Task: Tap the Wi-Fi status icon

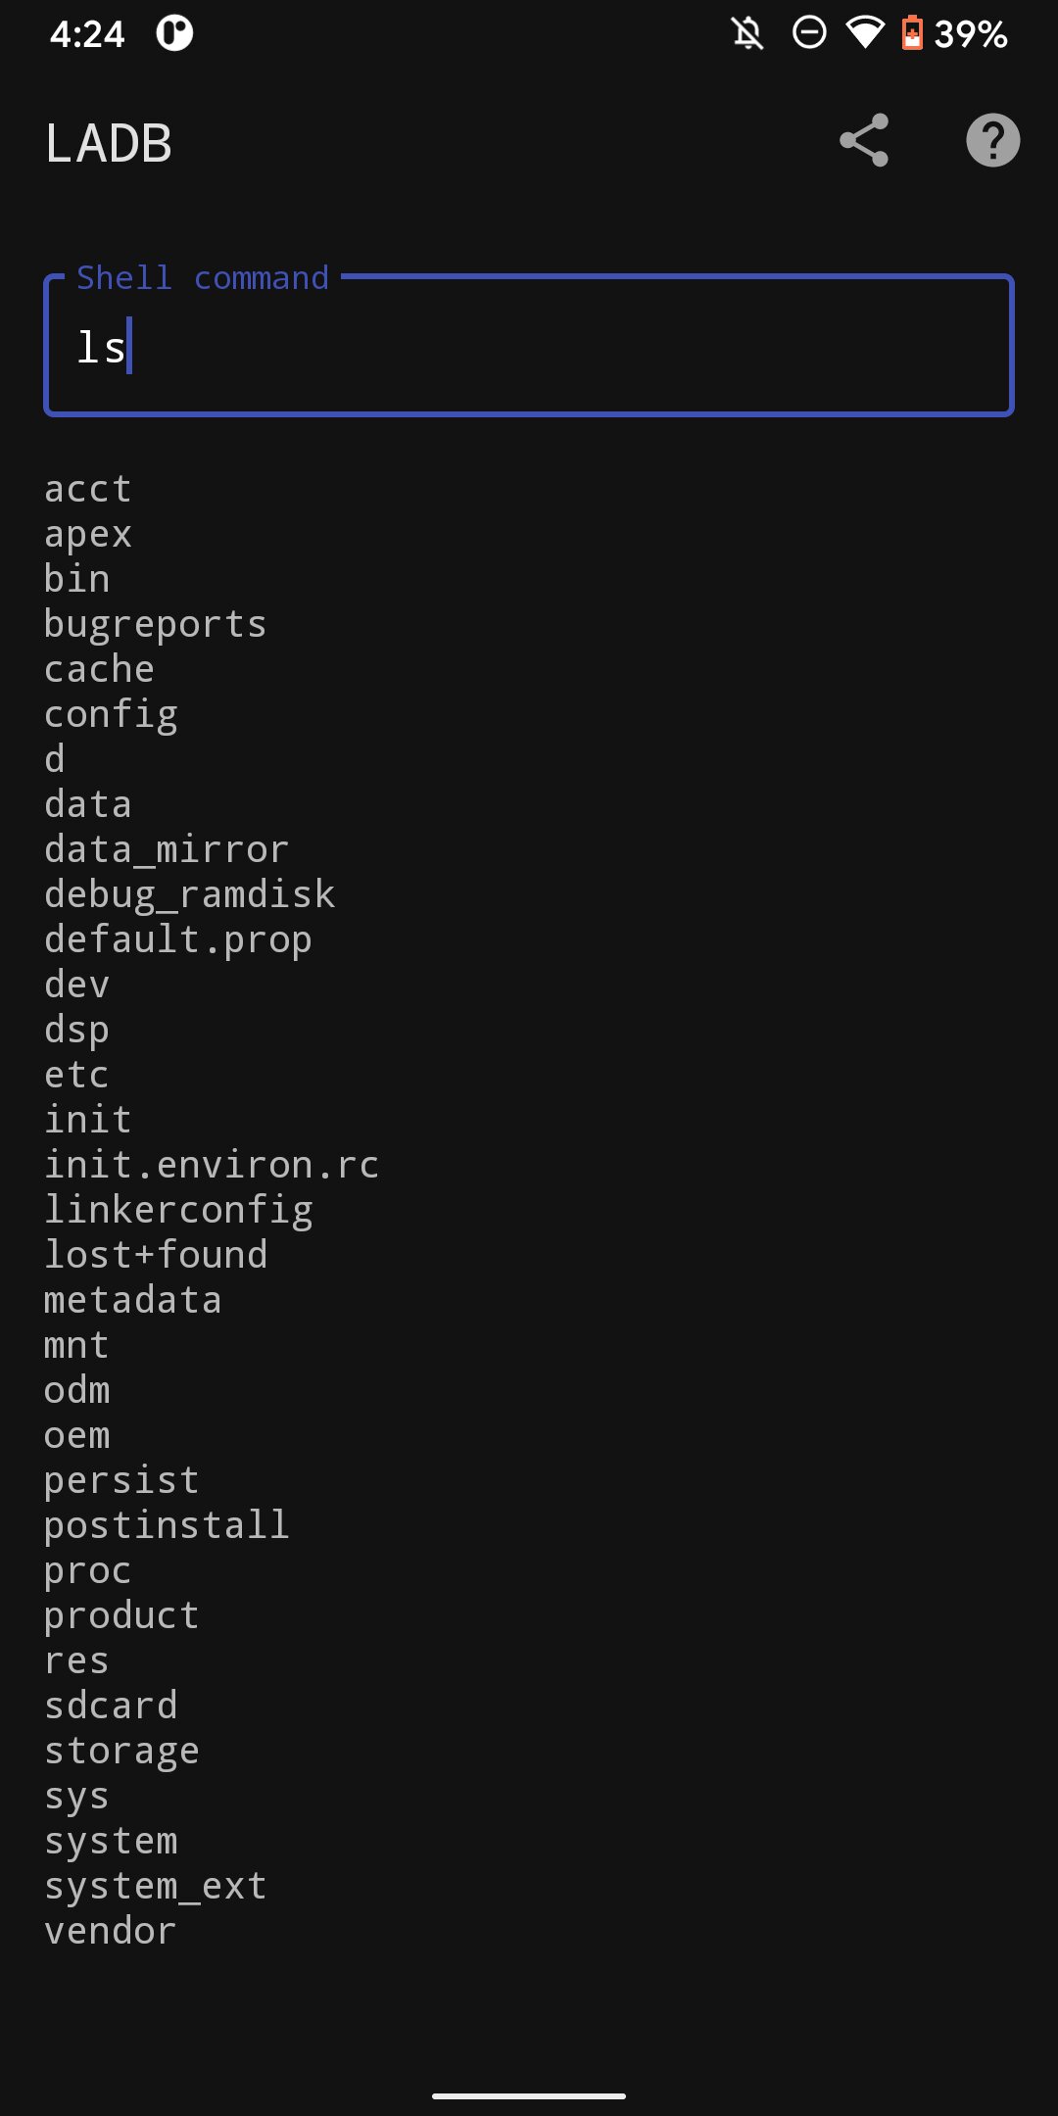Action: click(x=864, y=34)
